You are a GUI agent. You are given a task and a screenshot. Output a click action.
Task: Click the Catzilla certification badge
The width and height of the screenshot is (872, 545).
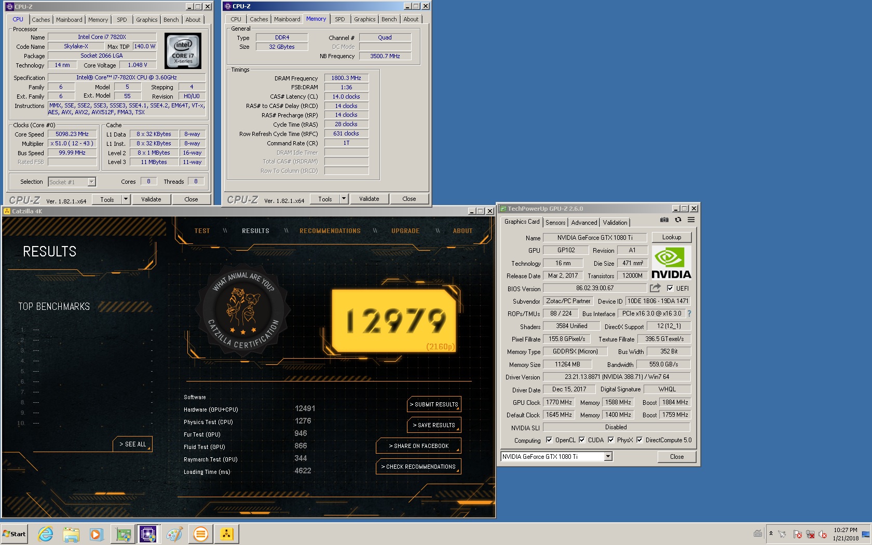coord(243,309)
